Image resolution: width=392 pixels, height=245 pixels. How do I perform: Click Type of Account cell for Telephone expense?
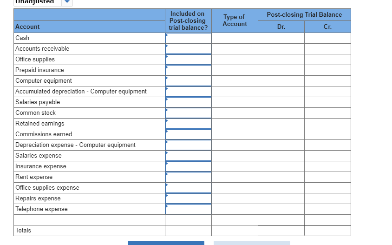[235, 209]
